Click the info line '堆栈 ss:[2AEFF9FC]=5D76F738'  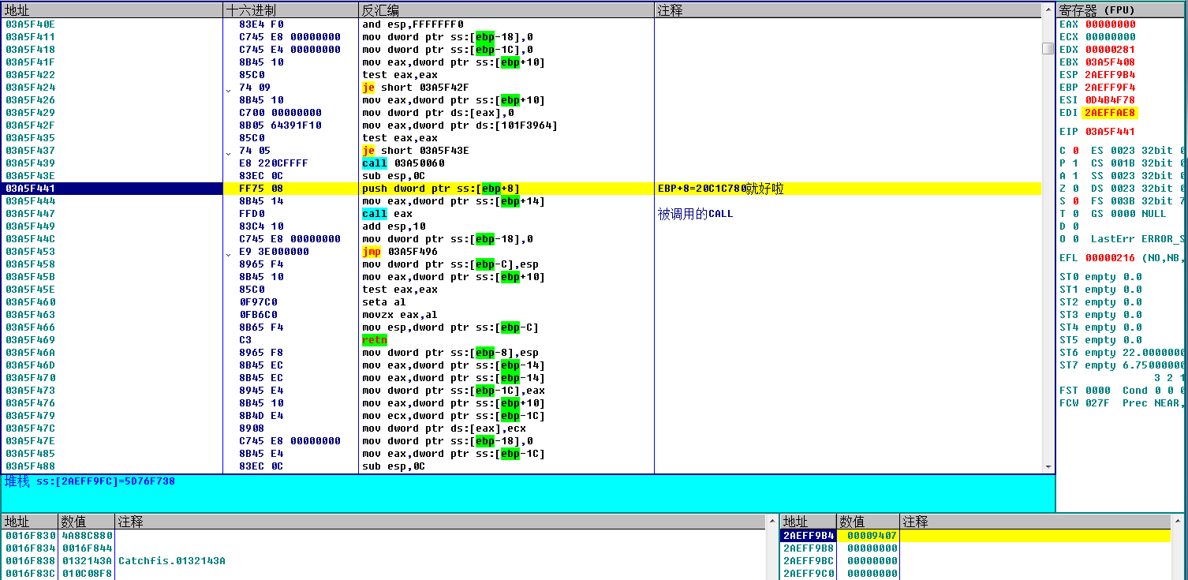pos(90,481)
